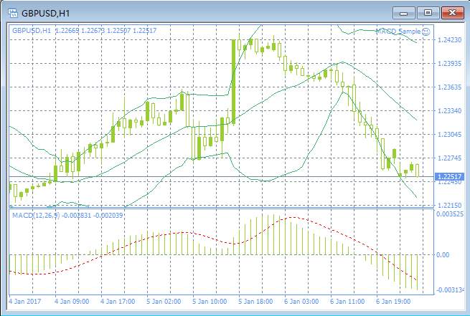Minimize the GBPUSD,H1 chart window
The width and height of the screenshot is (470, 316).
[x=404, y=13]
